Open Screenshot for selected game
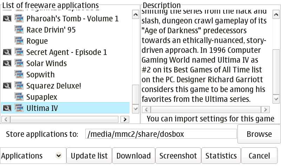The height and width of the screenshot is (168, 281). [178, 156]
